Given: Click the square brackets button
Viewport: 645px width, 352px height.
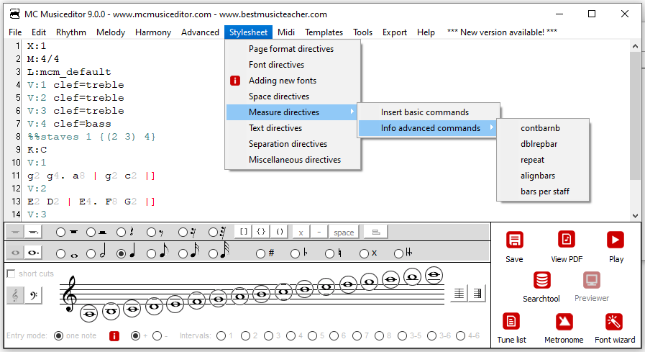Looking at the screenshot, I should click(x=244, y=232).
